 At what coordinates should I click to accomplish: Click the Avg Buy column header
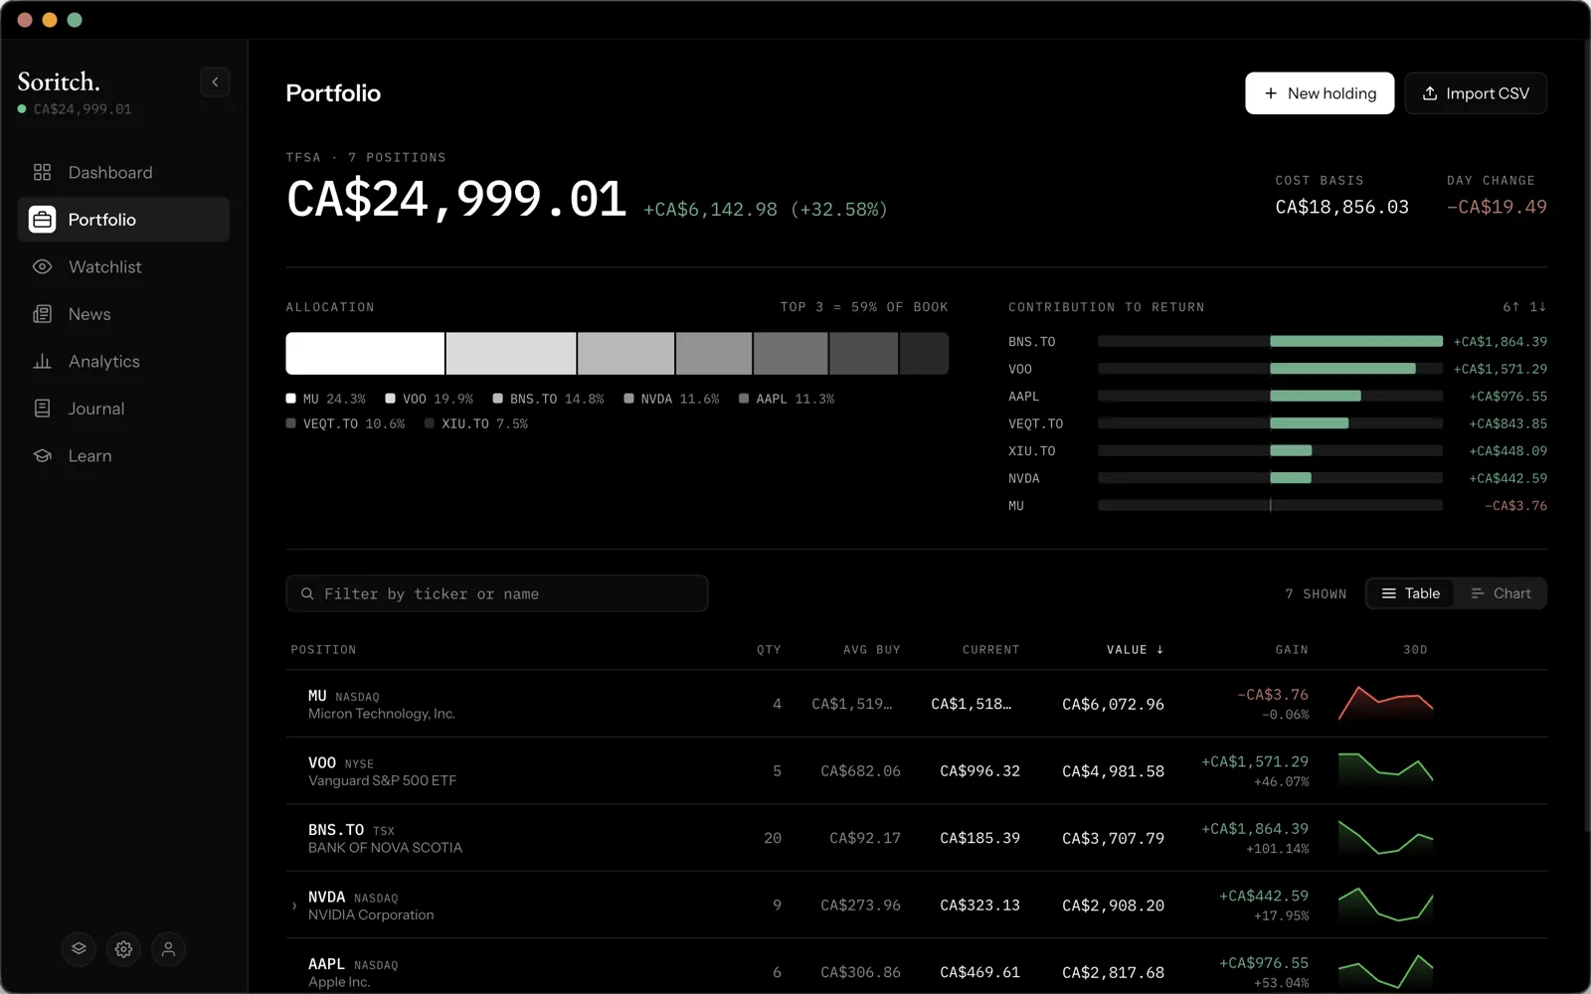[872, 649]
